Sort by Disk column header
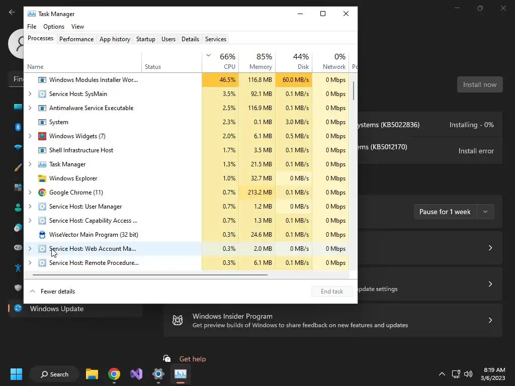515x386 pixels. click(294, 62)
